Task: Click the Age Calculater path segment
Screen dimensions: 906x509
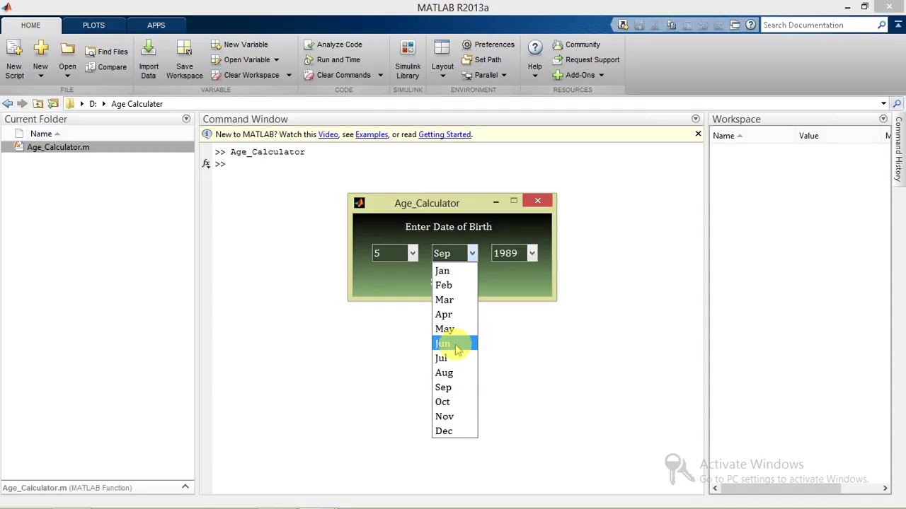Action: [137, 104]
